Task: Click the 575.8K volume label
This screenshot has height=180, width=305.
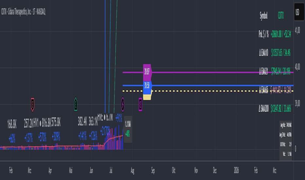Action: click(56, 123)
